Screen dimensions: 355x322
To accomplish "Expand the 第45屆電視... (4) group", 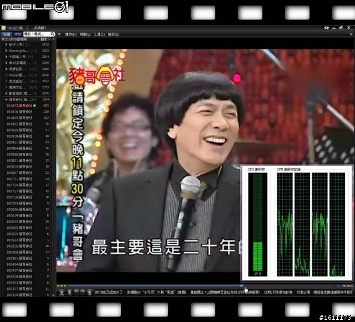I will pos(6,63).
